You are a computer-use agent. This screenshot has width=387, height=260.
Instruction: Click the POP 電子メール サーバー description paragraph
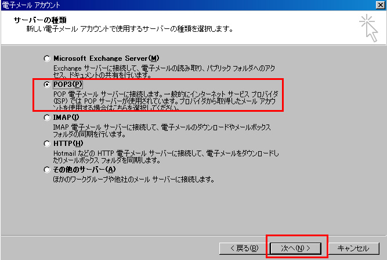[165, 101]
